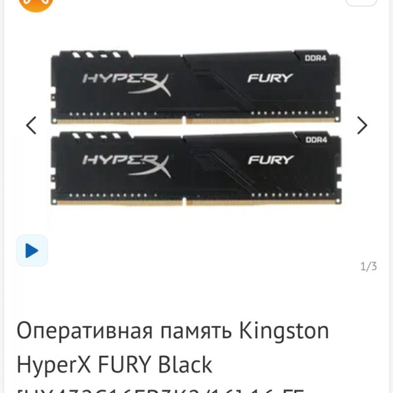The image size is (393, 393).
Task: Show previous product photo with left chevron
Action: (x=31, y=125)
